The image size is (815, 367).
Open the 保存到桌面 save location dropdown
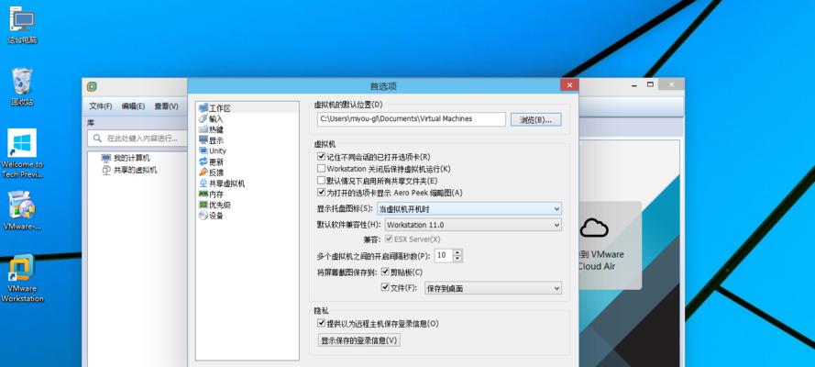coord(492,288)
